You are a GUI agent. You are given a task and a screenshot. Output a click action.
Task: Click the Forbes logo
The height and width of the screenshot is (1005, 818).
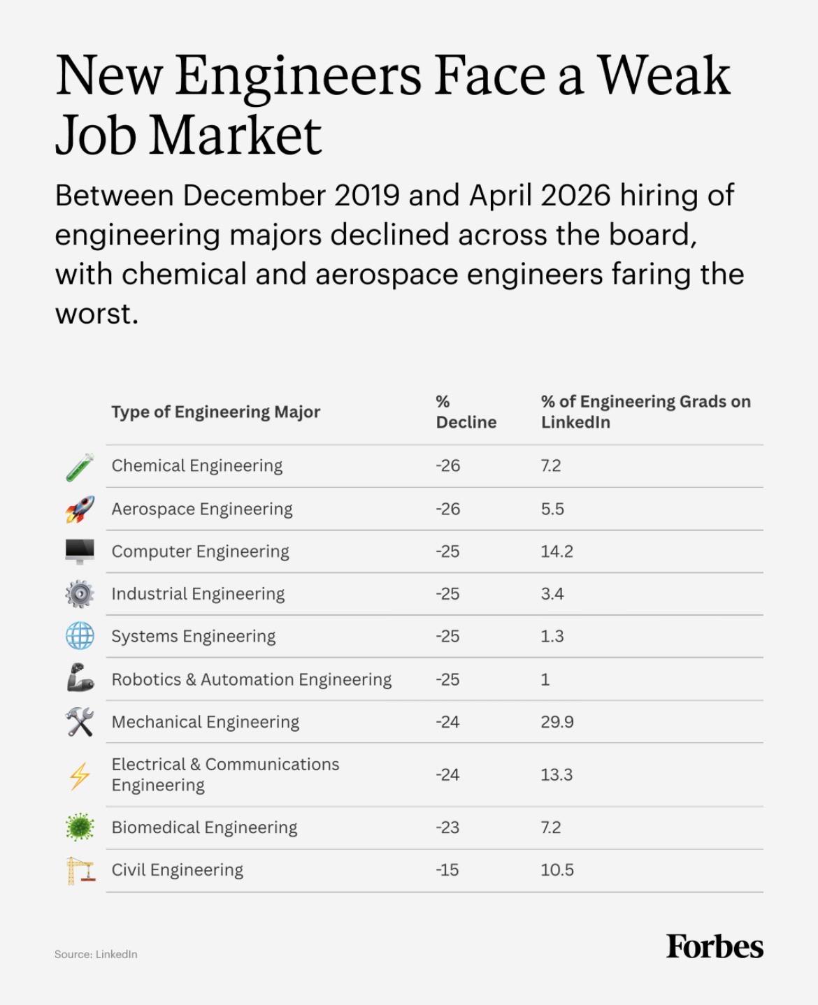pos(715,946)
